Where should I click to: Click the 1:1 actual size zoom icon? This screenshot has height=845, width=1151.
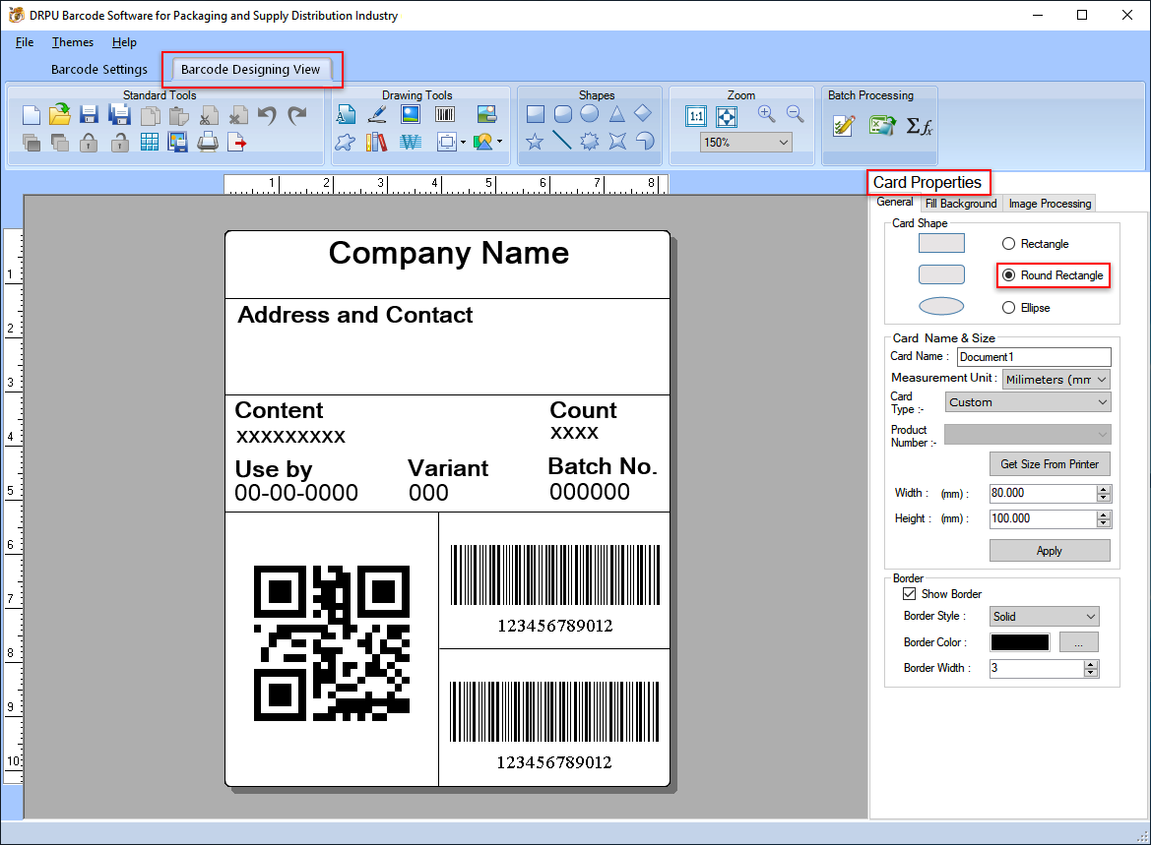pos(696,116)
